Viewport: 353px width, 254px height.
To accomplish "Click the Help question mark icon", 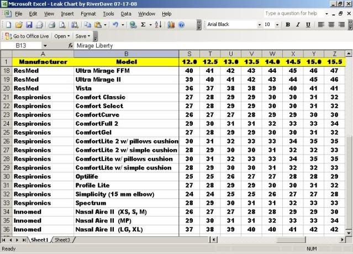I will (x=182, y=25).
